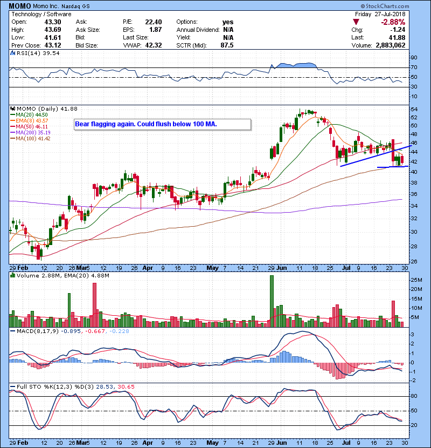Click the Apr label on the price chart axis
Viewport: 431px width, 448px height.
(148, 268)
